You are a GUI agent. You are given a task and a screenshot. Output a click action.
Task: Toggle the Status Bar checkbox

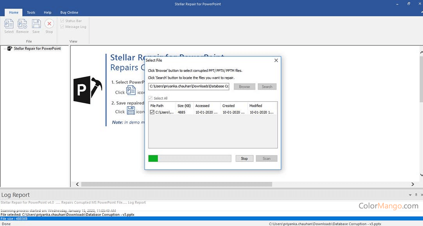(62, 21)
